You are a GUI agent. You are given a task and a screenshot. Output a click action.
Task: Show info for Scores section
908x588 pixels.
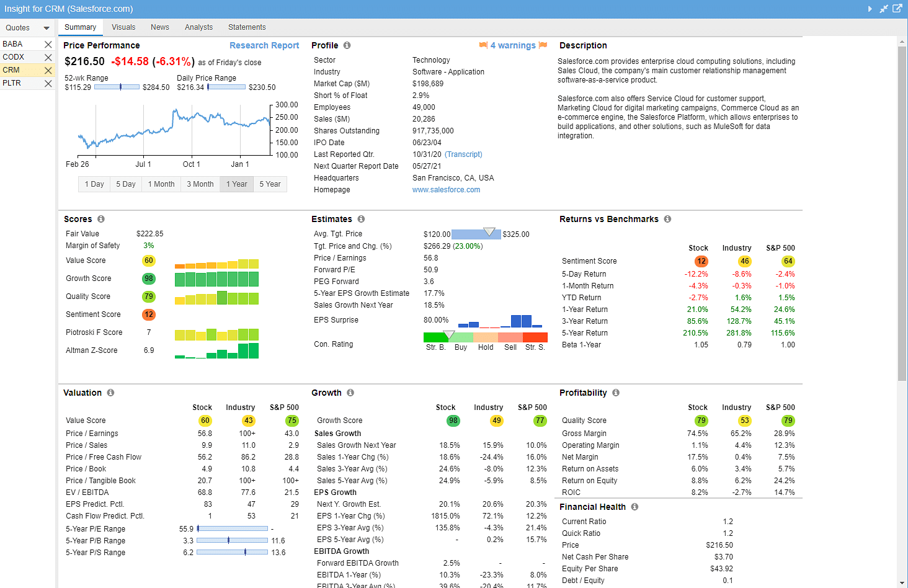click(x=100, y=219)
